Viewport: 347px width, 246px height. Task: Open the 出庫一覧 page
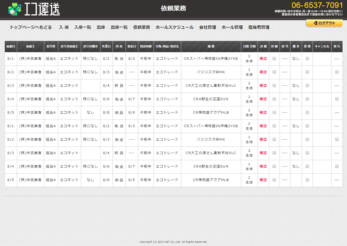point(119,27)
